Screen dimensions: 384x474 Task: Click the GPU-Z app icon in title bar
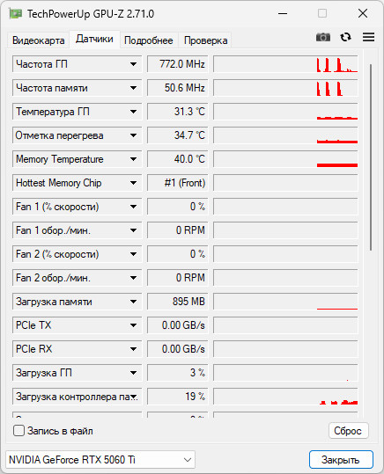pos(16,13)
